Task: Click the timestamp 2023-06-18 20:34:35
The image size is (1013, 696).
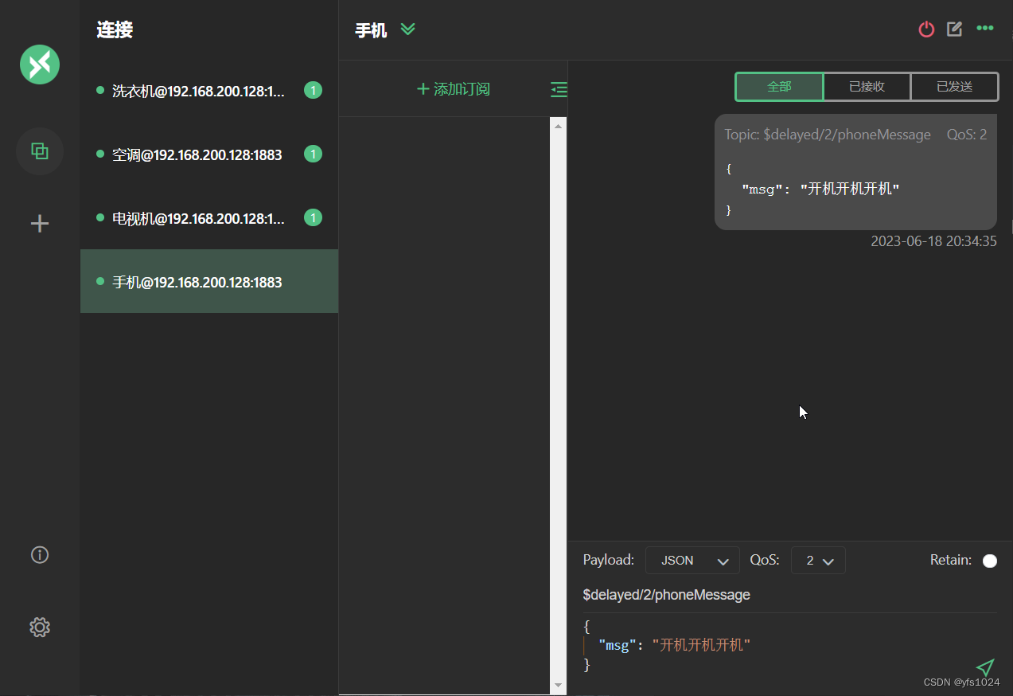Action: [x=933, y=241]
